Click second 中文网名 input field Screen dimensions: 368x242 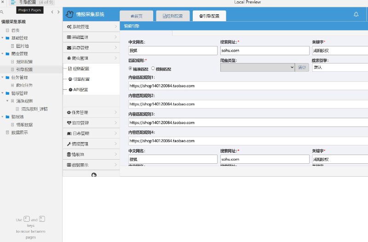(173, 159)
